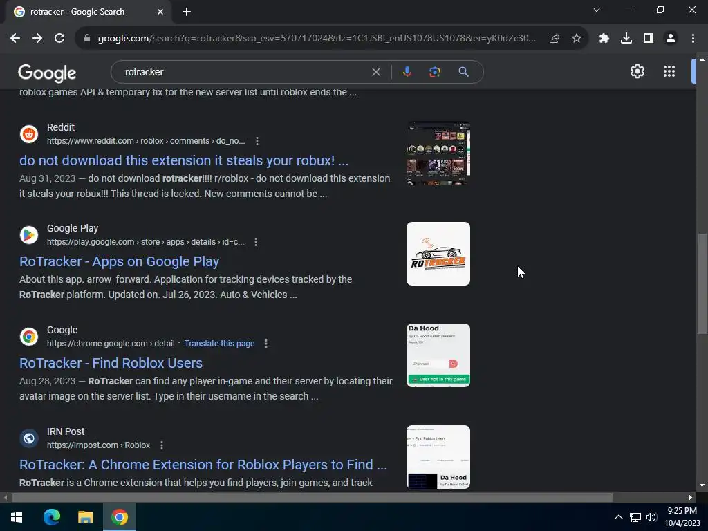Image resolution: width=708 pixels, height=531 pixels.
Task: Click the Chrome web store favicon
Action: pyautogui.click(x=29, y=337)
